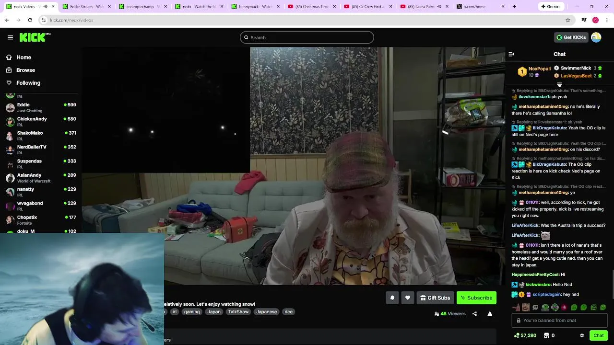This screenshot has height=345, width=614.
Task: Click the browser back arrow
Action: (7, 20)
